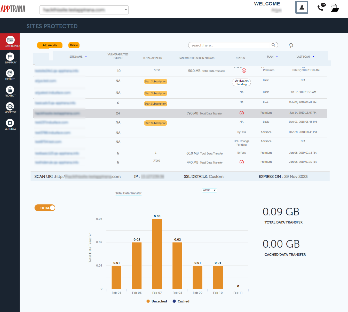Click the Feb 10 bar in chart
This screenshot has width=348, height=312.
(x=218, y=277)
